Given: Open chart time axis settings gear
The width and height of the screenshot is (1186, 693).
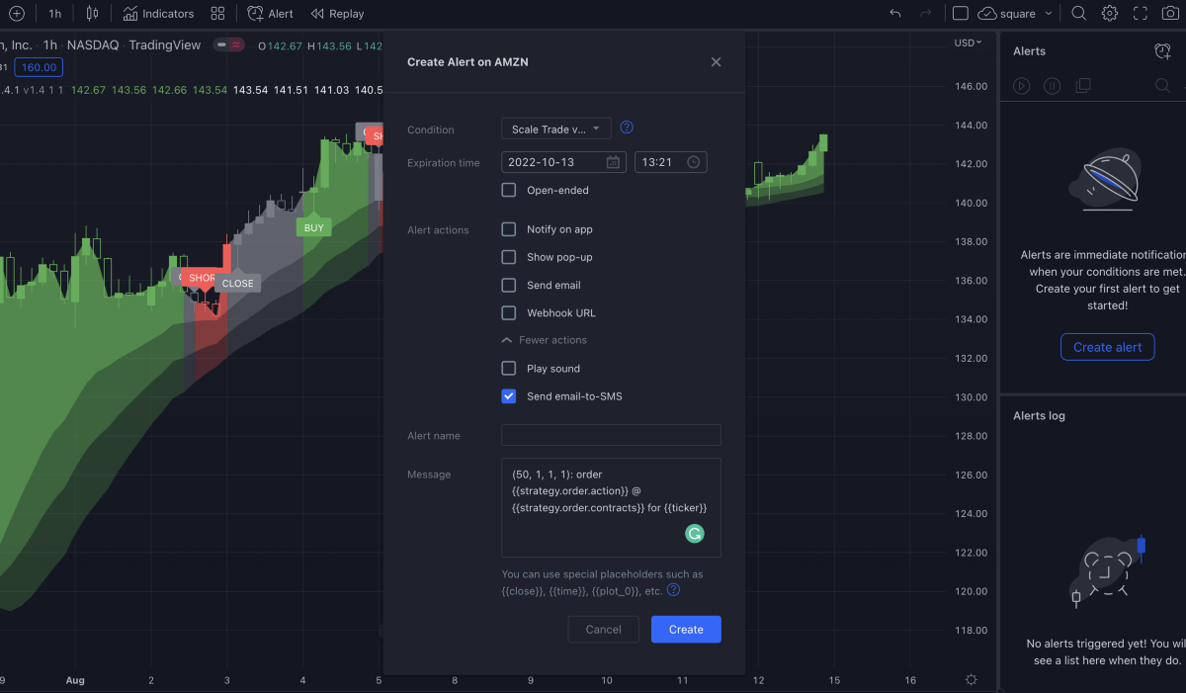Looking at the screenshot, I should tap(972, 680).
